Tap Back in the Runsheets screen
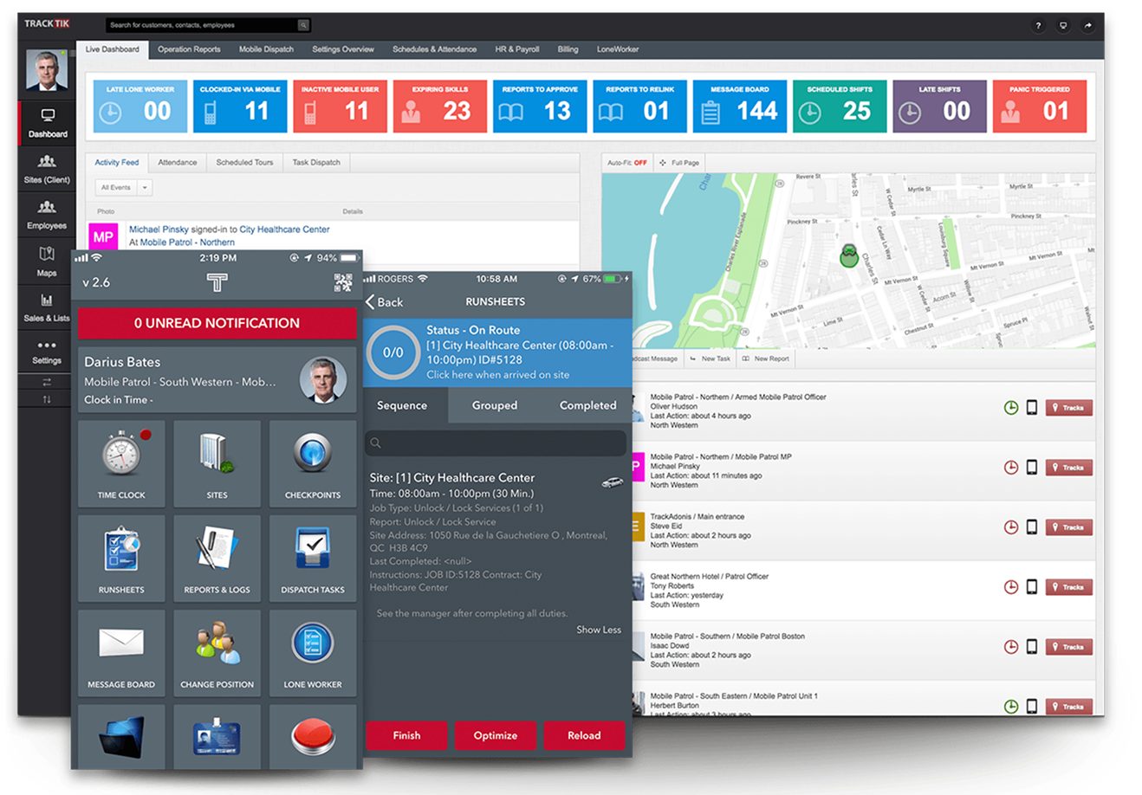 tap(385, 302)
